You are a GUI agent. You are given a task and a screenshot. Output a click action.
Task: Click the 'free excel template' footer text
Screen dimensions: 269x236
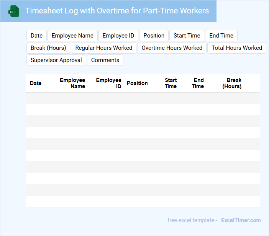click(191, 220)
